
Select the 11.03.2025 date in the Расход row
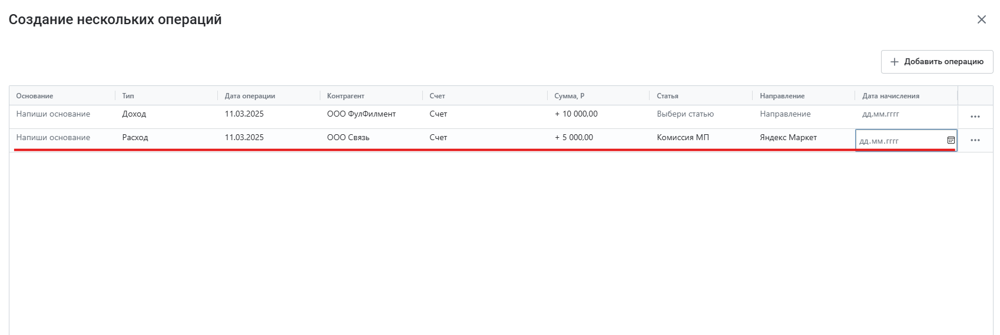269,140
